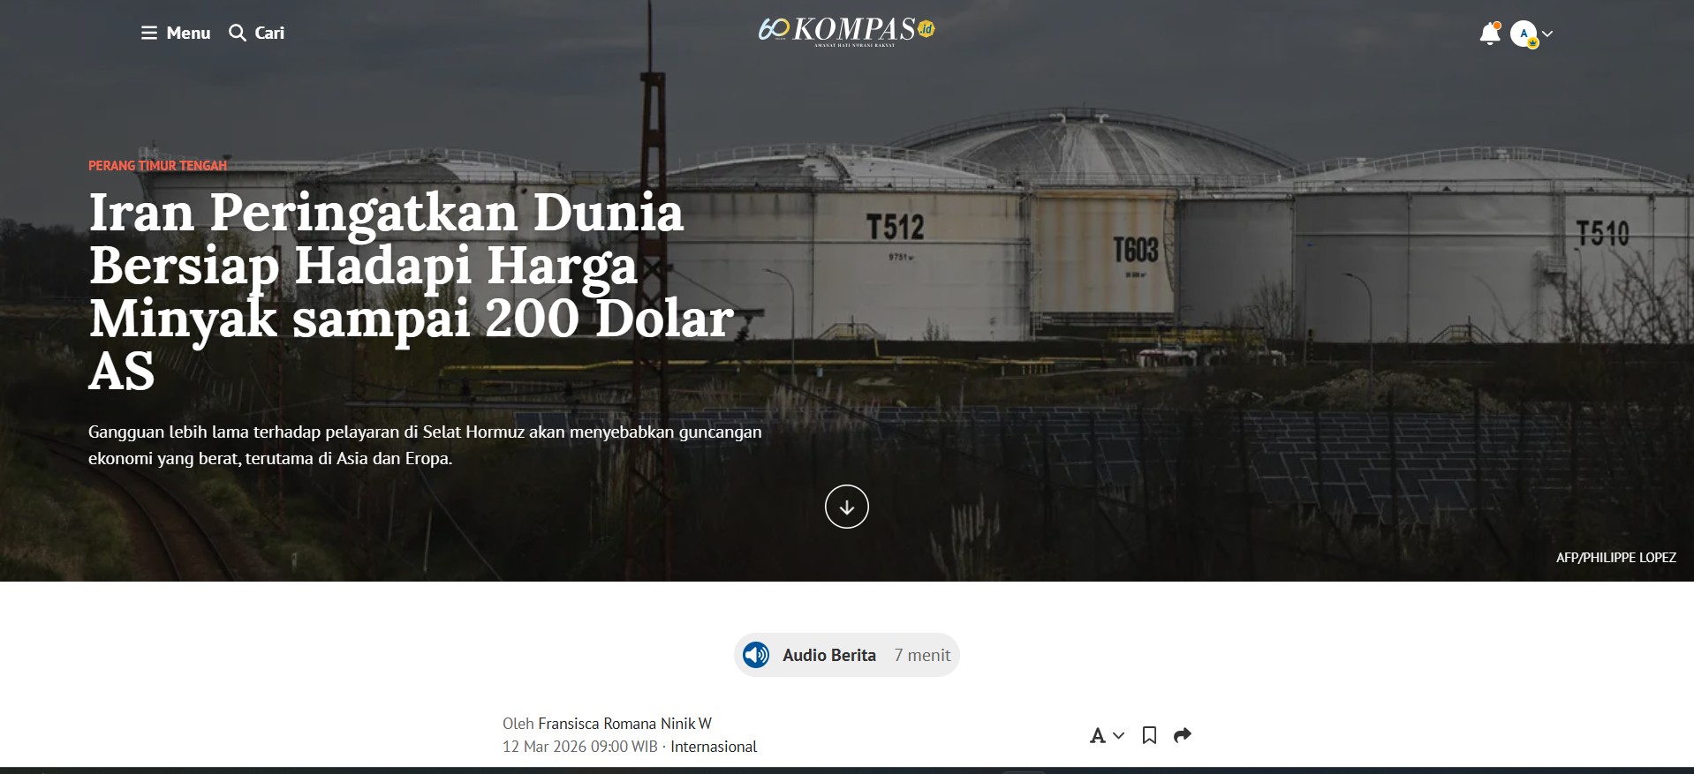Click the search magnifier icon
Screen dimensions: 1694x774
[x=237, y=33]
